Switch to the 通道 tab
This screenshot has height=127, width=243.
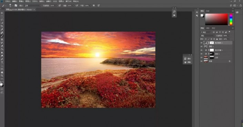[208, 28]
